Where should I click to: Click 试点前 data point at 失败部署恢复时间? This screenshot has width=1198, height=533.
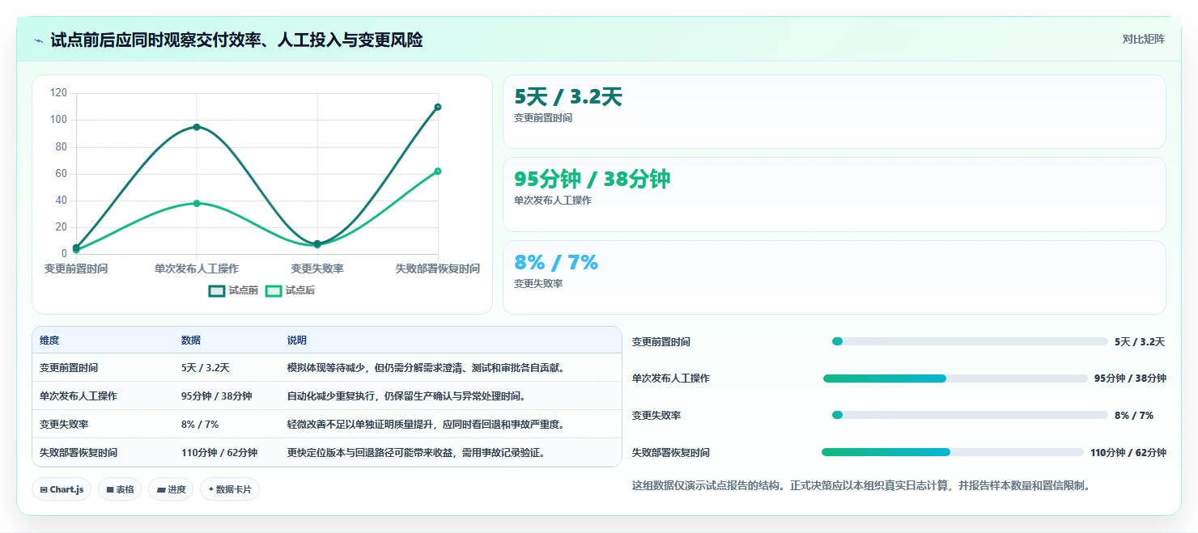438,107
